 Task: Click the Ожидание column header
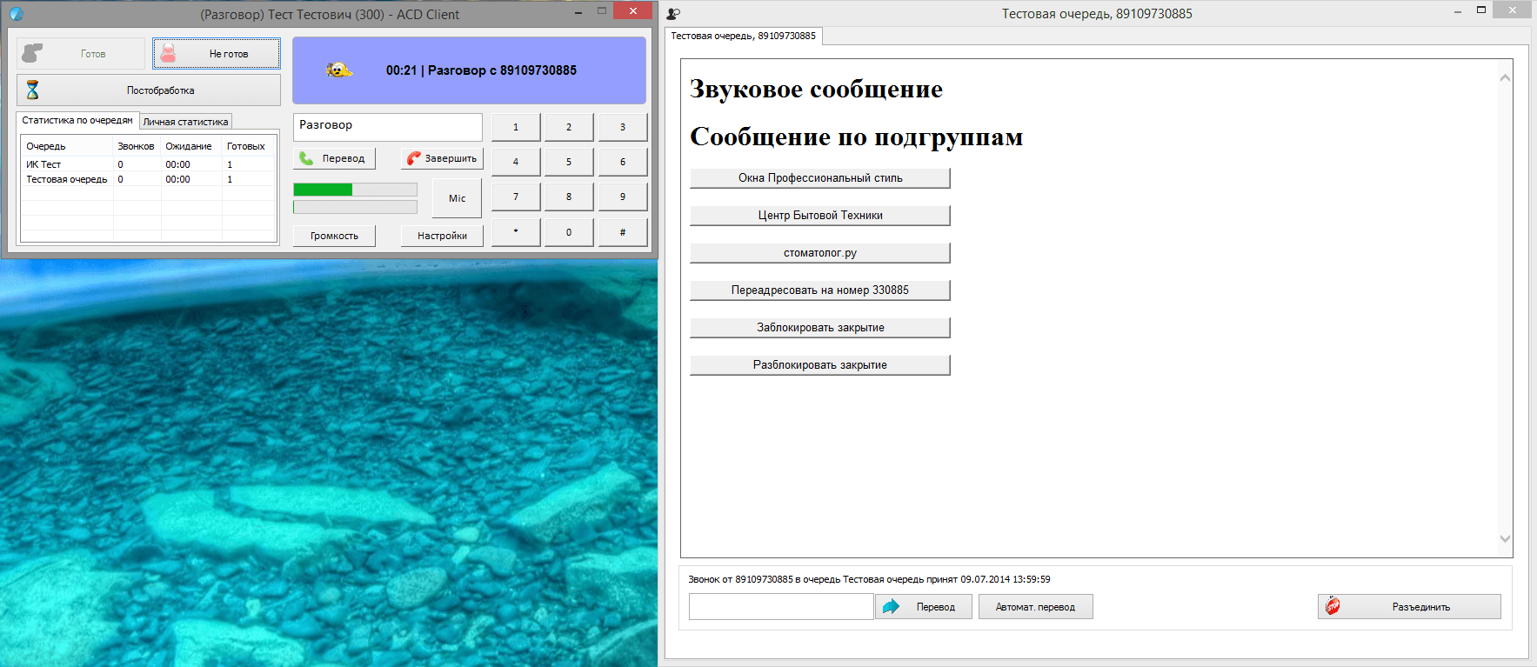191,146
